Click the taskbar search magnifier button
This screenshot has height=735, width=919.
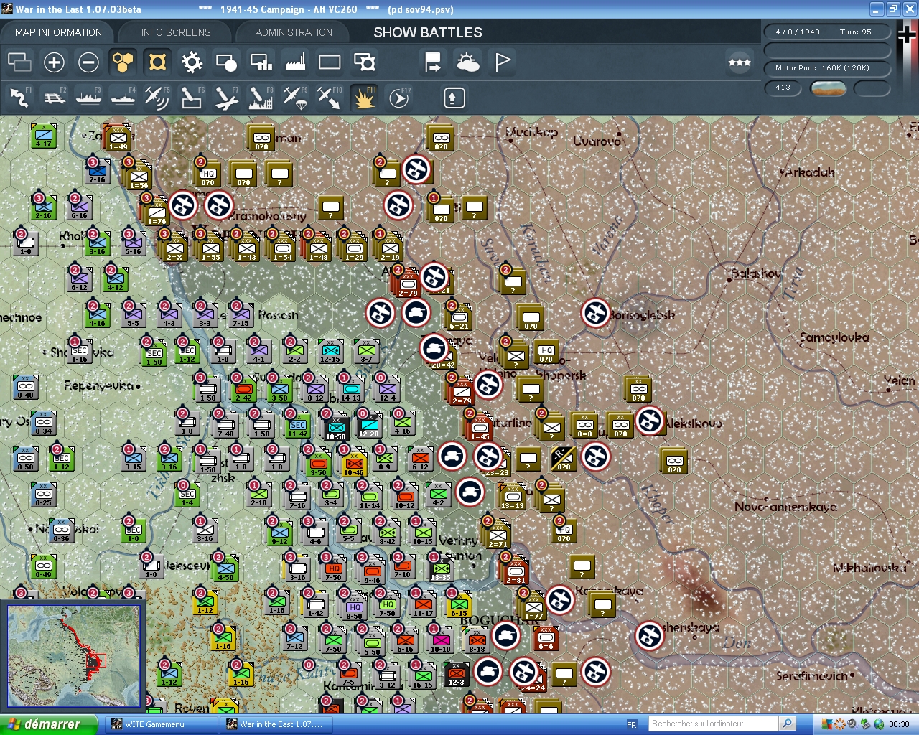[x=788, y=724]
